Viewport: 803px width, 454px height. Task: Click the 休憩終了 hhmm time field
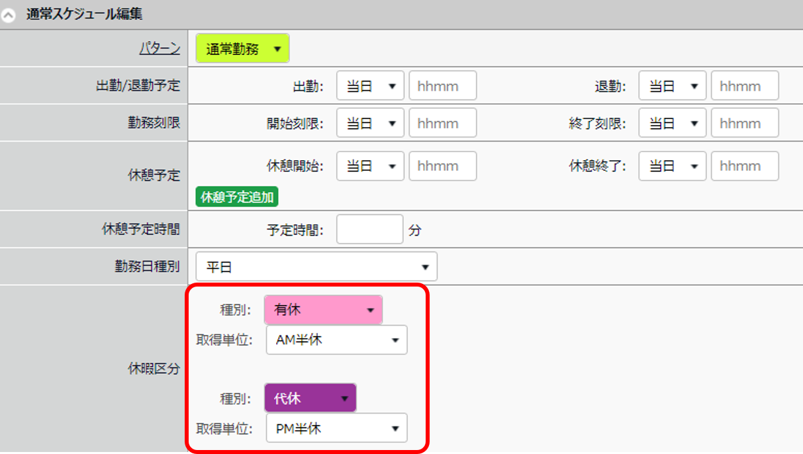(745, 166)
